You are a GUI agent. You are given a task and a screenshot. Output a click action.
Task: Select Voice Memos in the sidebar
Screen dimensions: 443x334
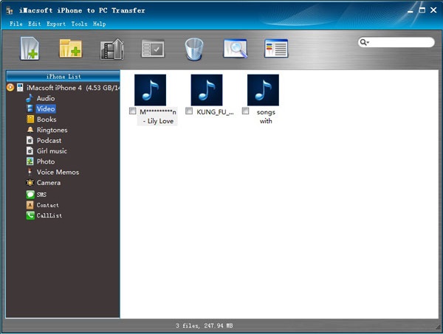point(57,172)
